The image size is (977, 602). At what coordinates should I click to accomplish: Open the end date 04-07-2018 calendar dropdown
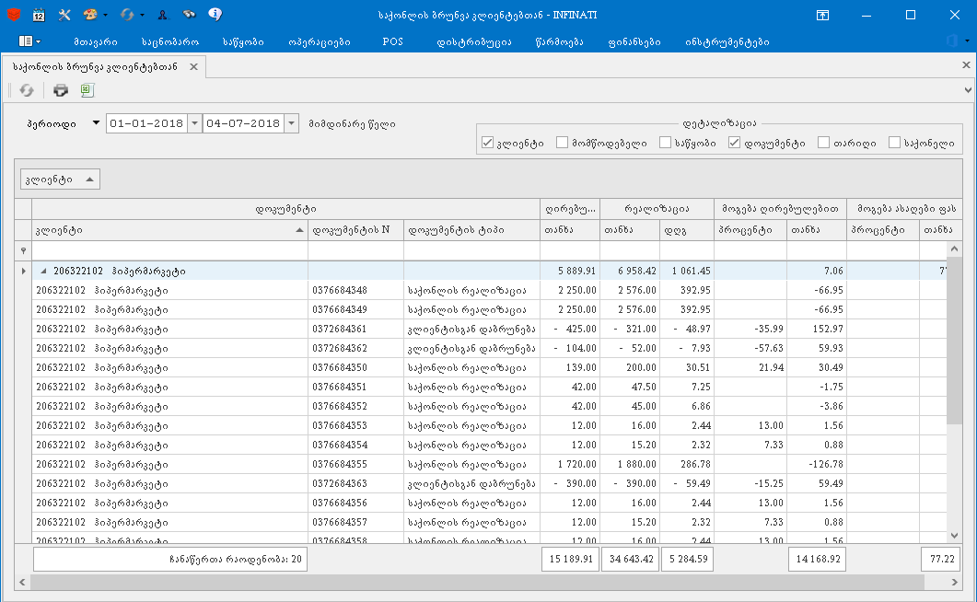[x=291, y=123]
